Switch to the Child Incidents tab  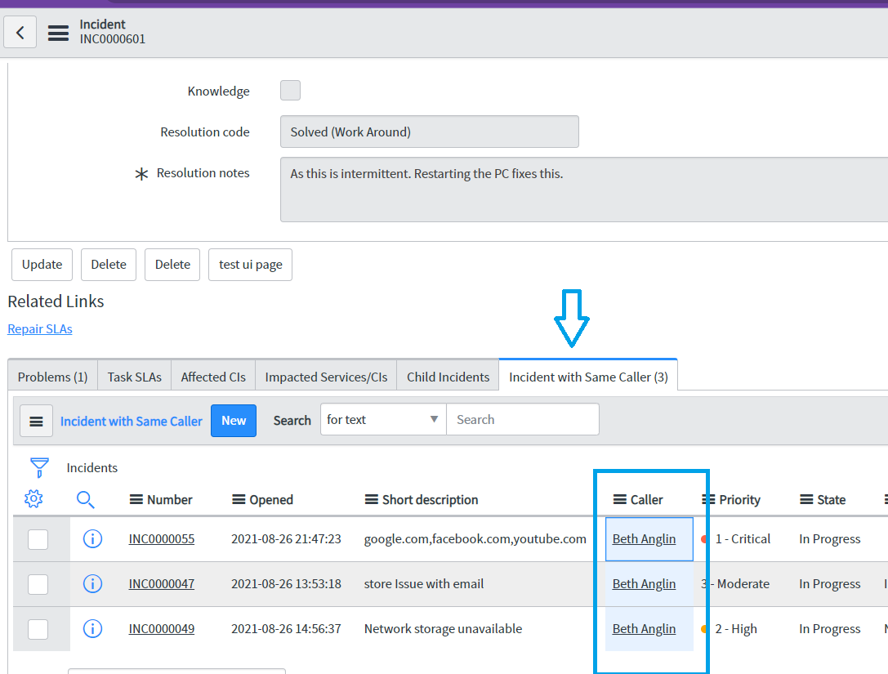(x=448, y=376)
